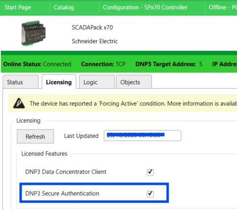
Task: Switch to the Catalog tab
Action: click(x=63, y=7)
